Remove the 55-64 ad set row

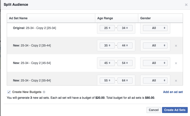(176, 81)
